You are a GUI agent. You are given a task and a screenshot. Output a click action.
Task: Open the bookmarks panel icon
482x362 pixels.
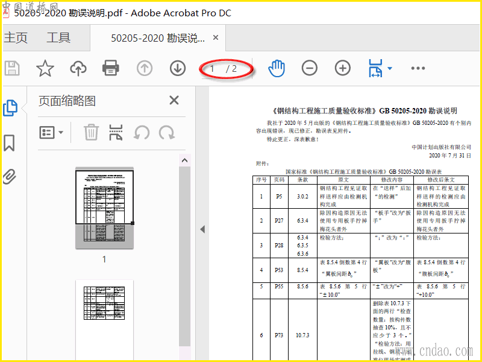coord(9,143)
